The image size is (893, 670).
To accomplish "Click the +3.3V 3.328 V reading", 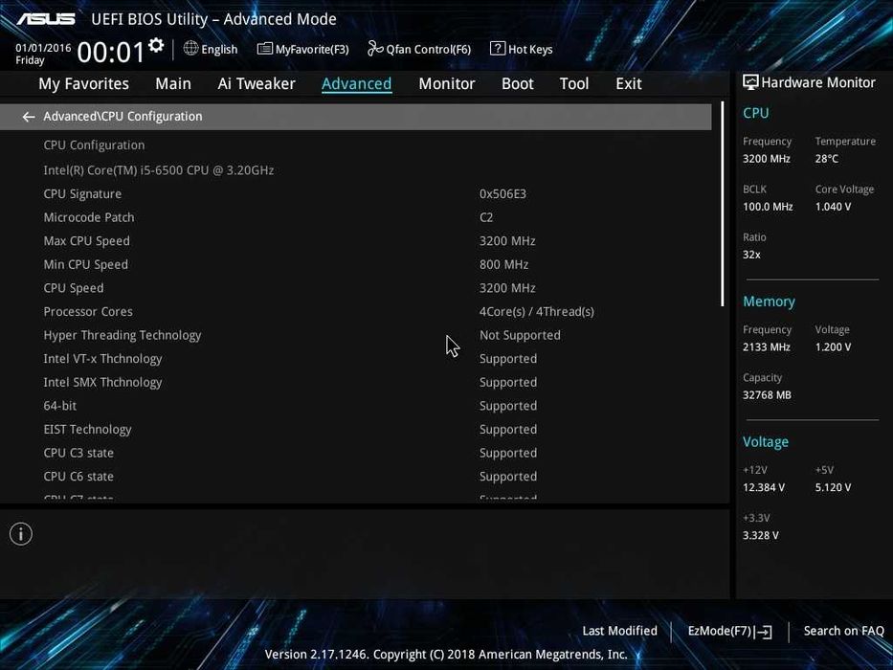I will tap(760, 536).
